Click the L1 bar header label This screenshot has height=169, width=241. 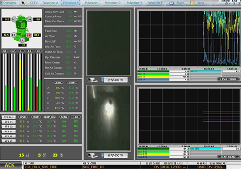[22, 51]
